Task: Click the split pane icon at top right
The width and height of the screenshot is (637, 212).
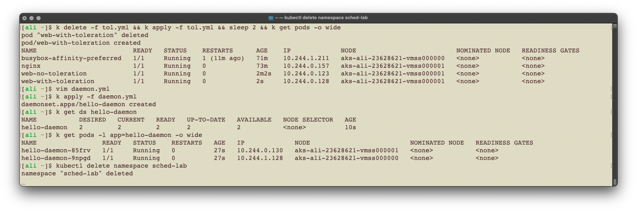Action: tap(615, 25)
